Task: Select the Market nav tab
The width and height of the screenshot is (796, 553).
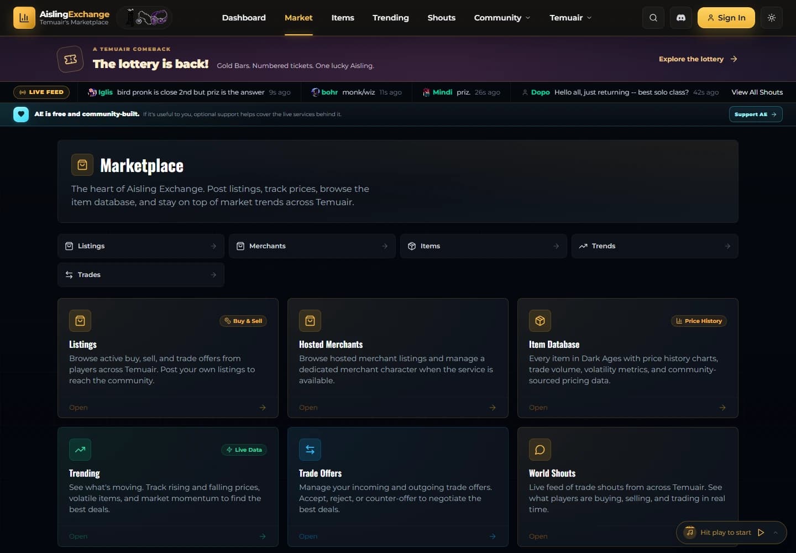Action: 298,18
